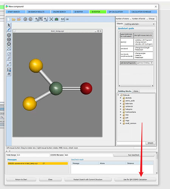
Task: Click the COSMO file name input field
Action: pyautogui.click(x=88, y=155)
